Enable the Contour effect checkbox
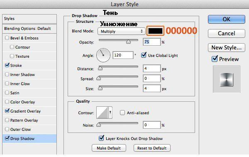The width and height of the screenshot is (249, 157). (x=12, y=47)
